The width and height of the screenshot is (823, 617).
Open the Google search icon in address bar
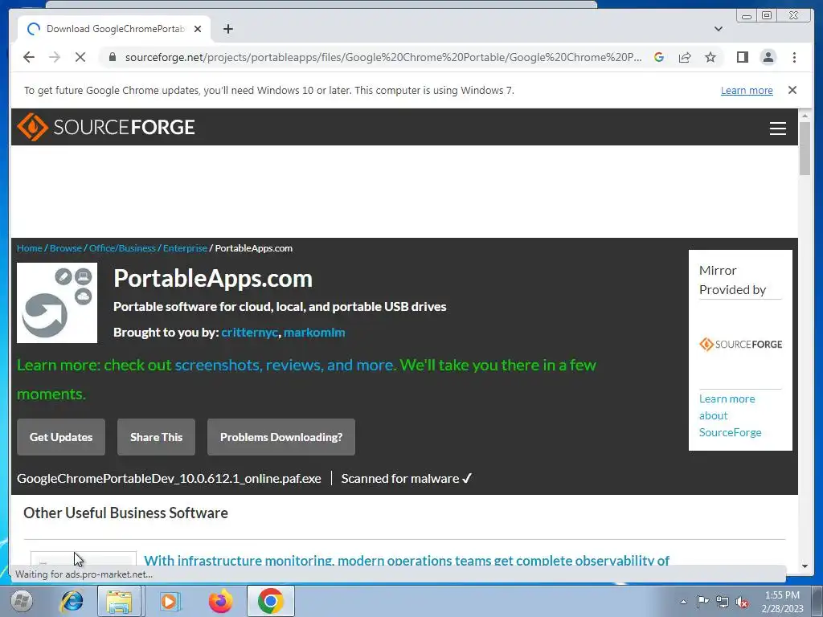tap(659, 57)
